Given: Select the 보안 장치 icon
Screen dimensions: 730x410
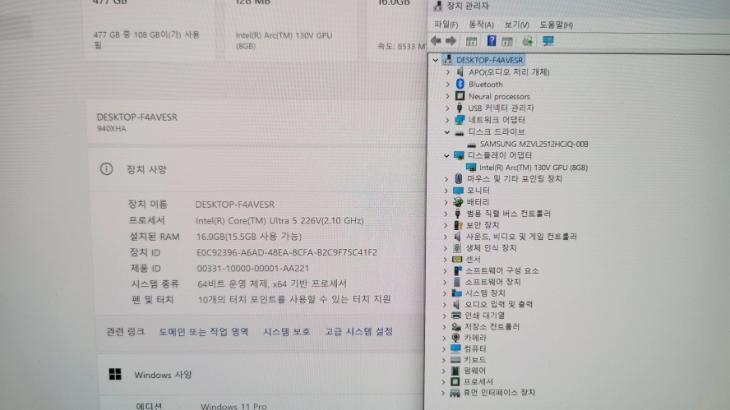Looking at the screenshot, I should click(458, 225).
